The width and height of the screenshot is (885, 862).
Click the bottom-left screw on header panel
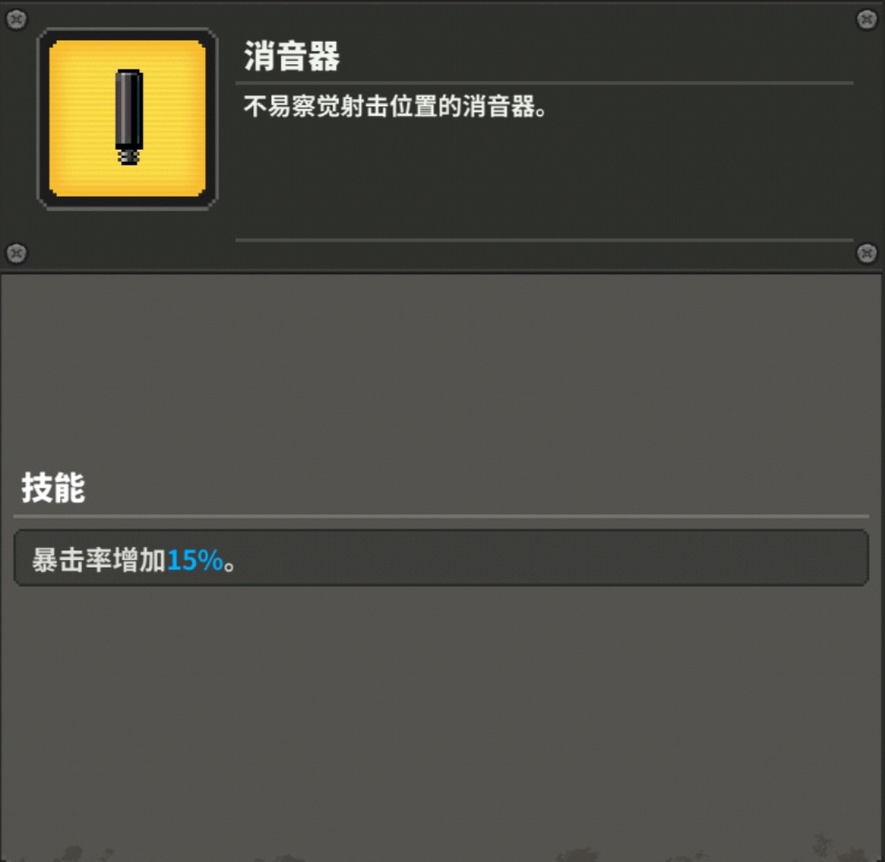(x=17, y=253)
